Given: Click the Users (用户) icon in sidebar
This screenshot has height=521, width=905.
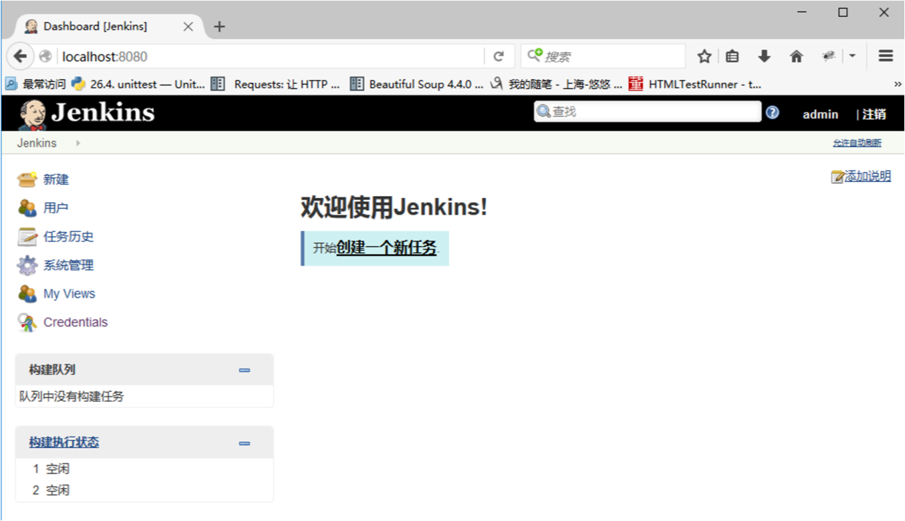Looking at the screenshot, I should [x=27, y=208].
